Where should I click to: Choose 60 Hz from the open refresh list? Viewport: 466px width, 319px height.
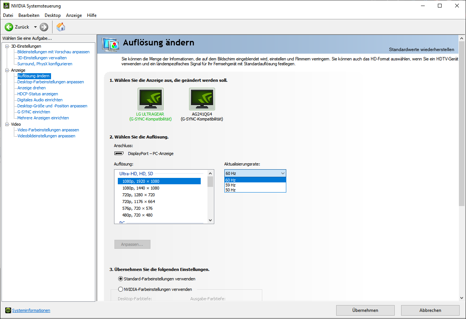255,180
